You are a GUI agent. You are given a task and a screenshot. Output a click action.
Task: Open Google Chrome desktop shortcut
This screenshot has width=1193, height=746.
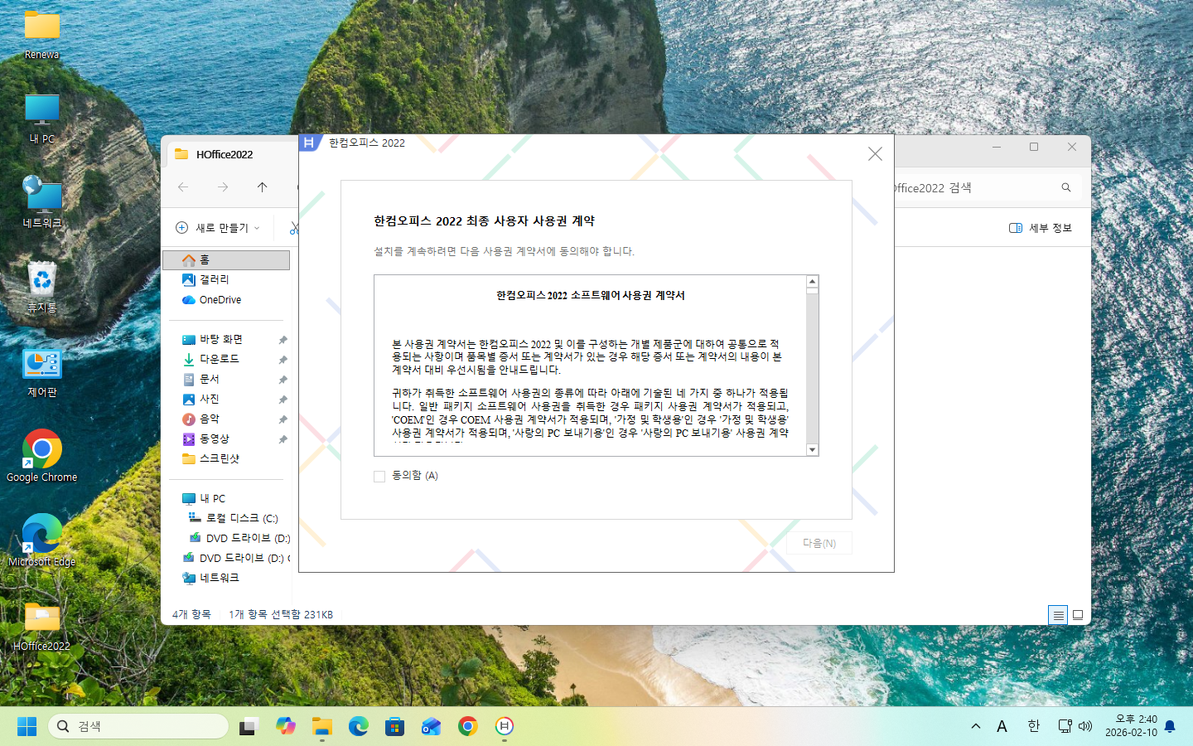[x=41, y=455]
